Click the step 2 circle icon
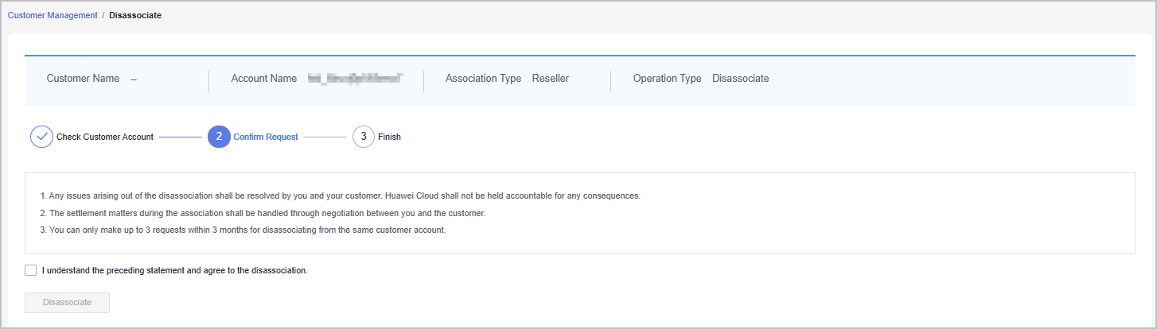The height and width of the screenshot is (329, 1157). click(x=219, y=137)
